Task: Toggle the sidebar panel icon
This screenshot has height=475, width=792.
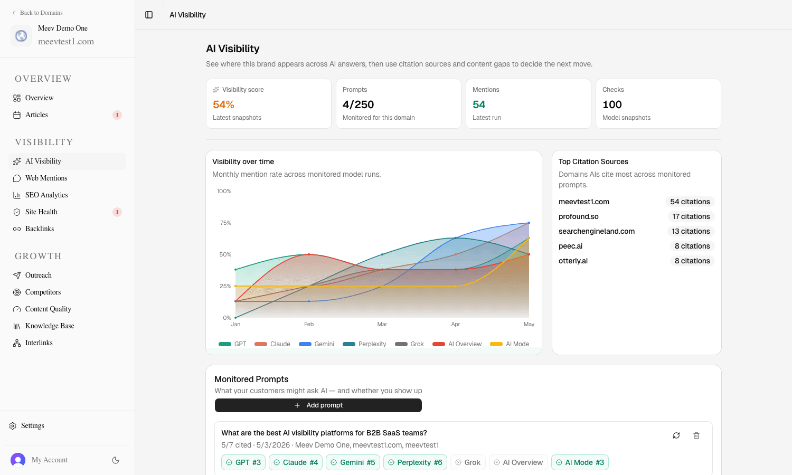Action: pyautogui.click(x=149, y=15)
